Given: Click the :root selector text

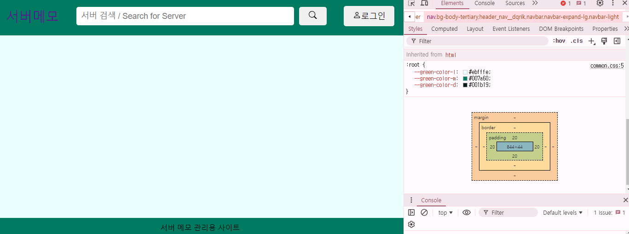Looking at the screenshot, I should [x=414, y=65].
